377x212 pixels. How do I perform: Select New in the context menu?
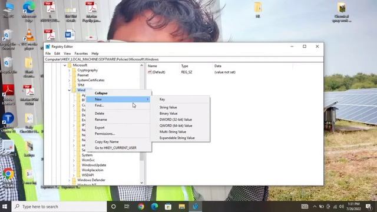[118, 100]
